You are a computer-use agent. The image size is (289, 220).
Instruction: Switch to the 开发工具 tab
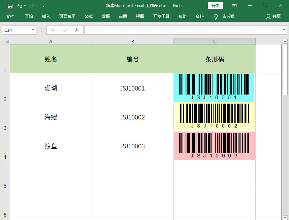click(x=161, y=16)
